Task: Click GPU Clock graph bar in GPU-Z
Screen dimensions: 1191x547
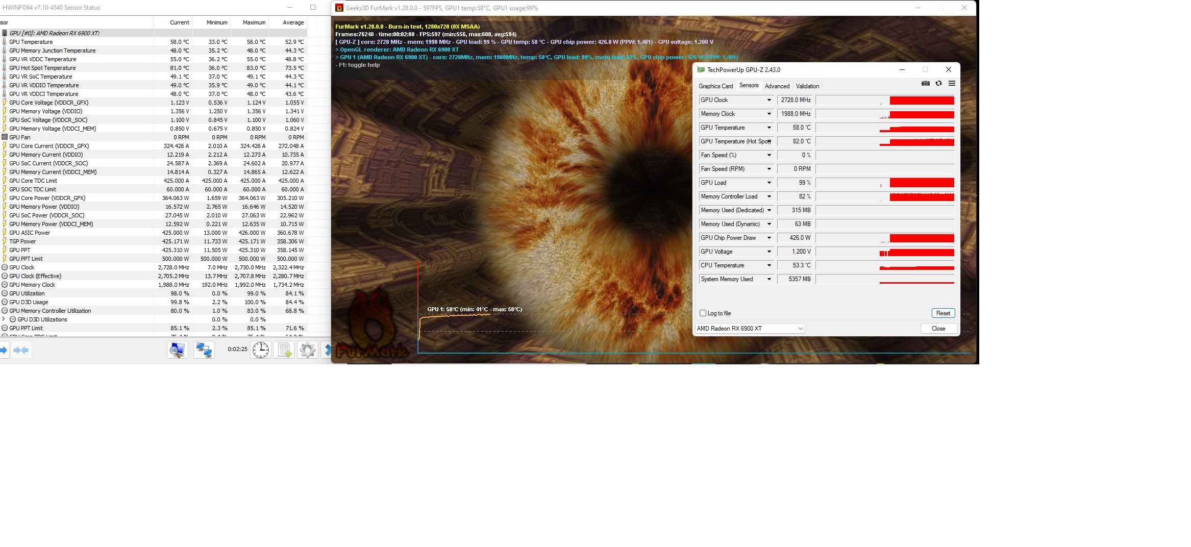Action: (x=885, y=100)
